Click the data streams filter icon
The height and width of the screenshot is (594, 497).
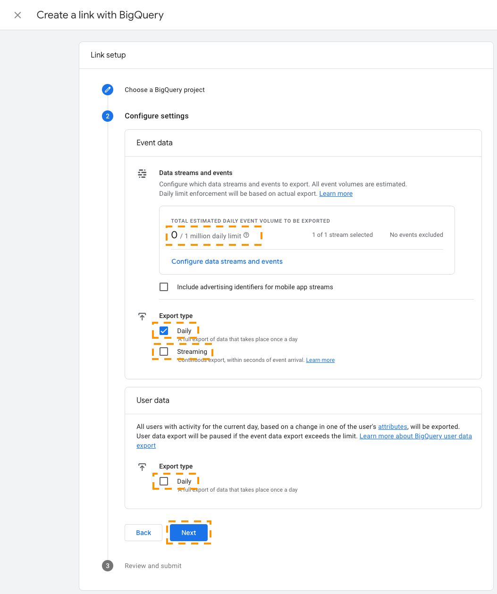[142, 173]
